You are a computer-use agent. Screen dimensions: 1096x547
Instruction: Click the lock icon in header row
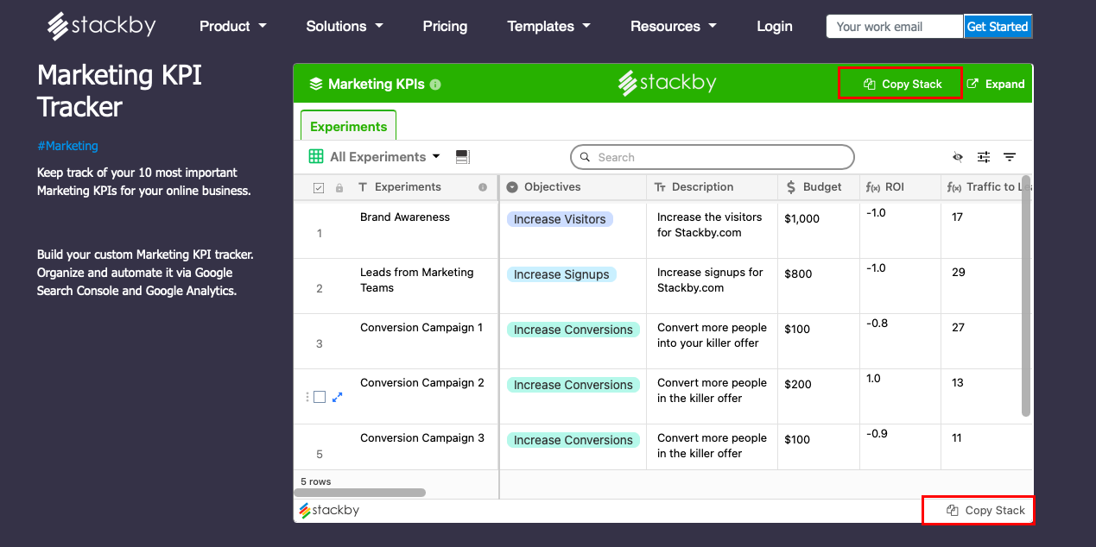tap(339, 188)
